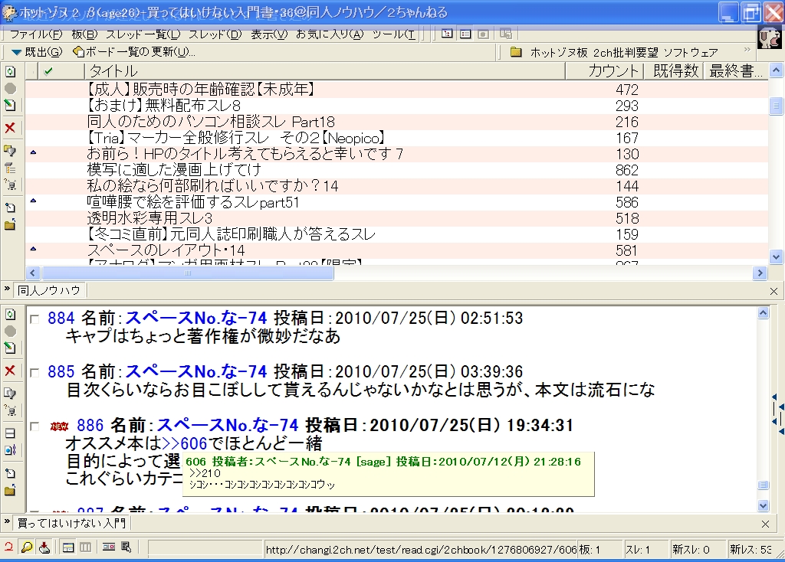Image resolution: width=785 pixels, height=562 pixels.
Task: Select the 買ってはいけない入門 thread tab
Action: click(x=71, y=523)
